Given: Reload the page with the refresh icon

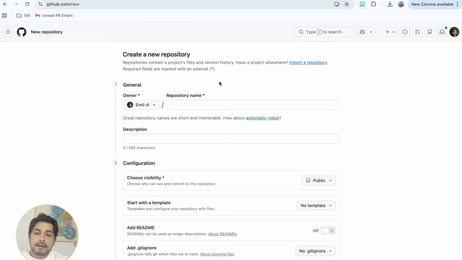Looking at the screenshot, I should (27, 4).
